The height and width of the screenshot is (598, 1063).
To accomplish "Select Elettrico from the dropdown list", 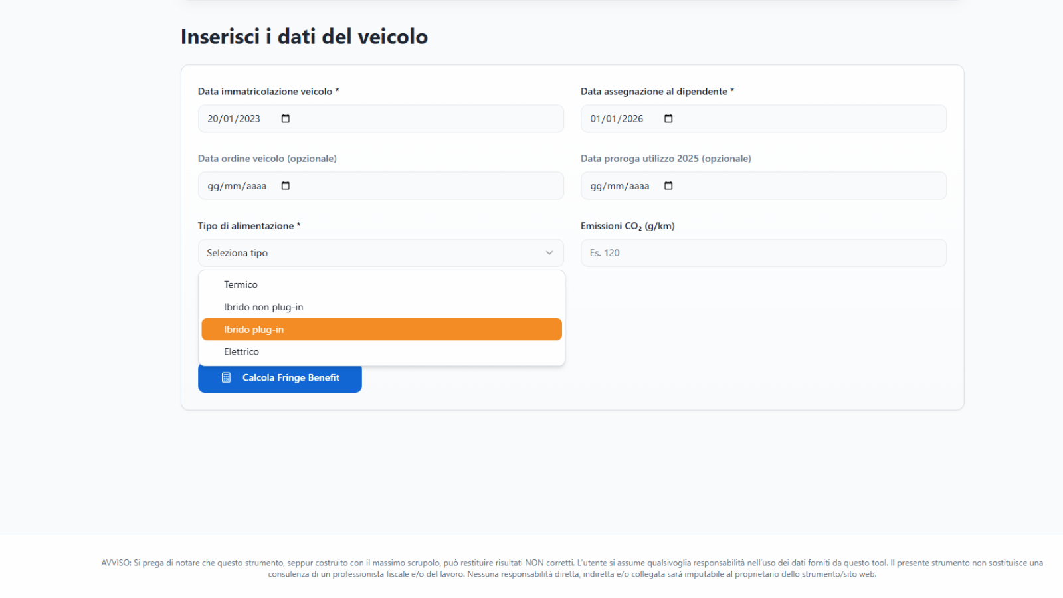I will point(241,352).
